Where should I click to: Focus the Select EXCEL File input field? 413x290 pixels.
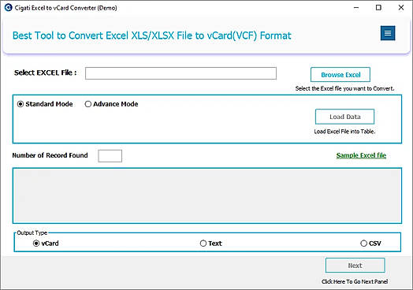coord(180,73)
